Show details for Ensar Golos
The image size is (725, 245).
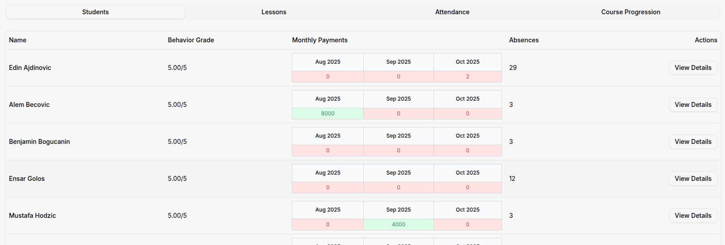pyautogui.click(x=693, y=179)
